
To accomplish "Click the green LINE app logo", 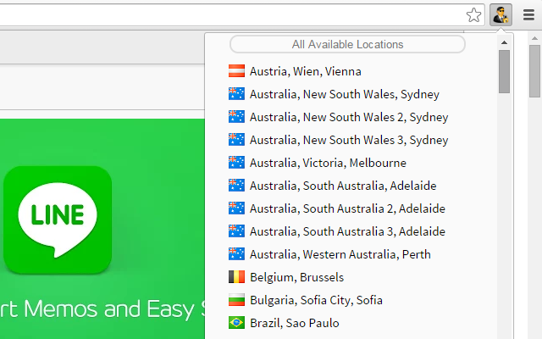I will (58, 220).
